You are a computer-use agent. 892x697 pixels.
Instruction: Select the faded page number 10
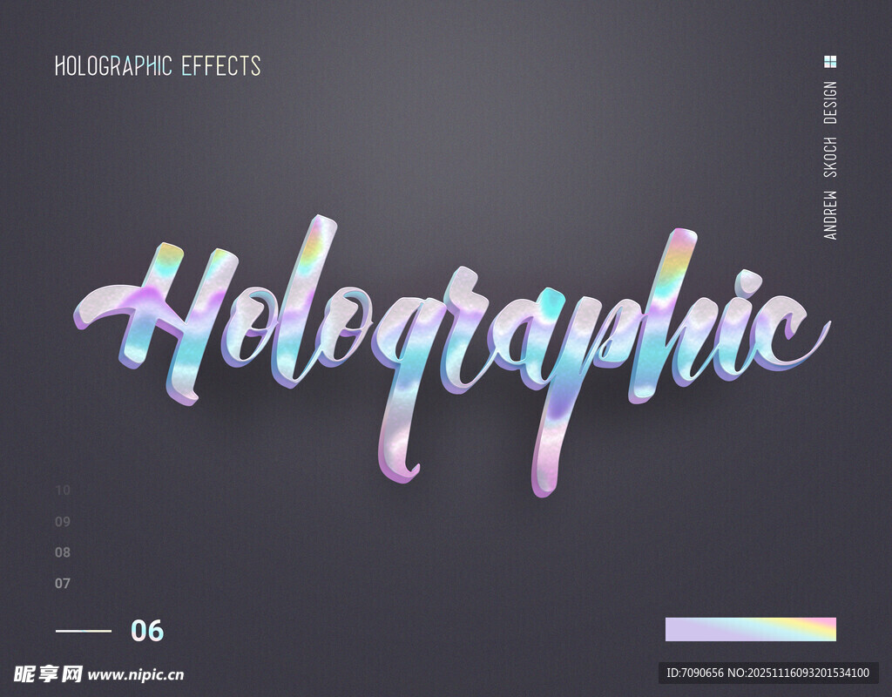pyautogui.click(x=63, y=491)
